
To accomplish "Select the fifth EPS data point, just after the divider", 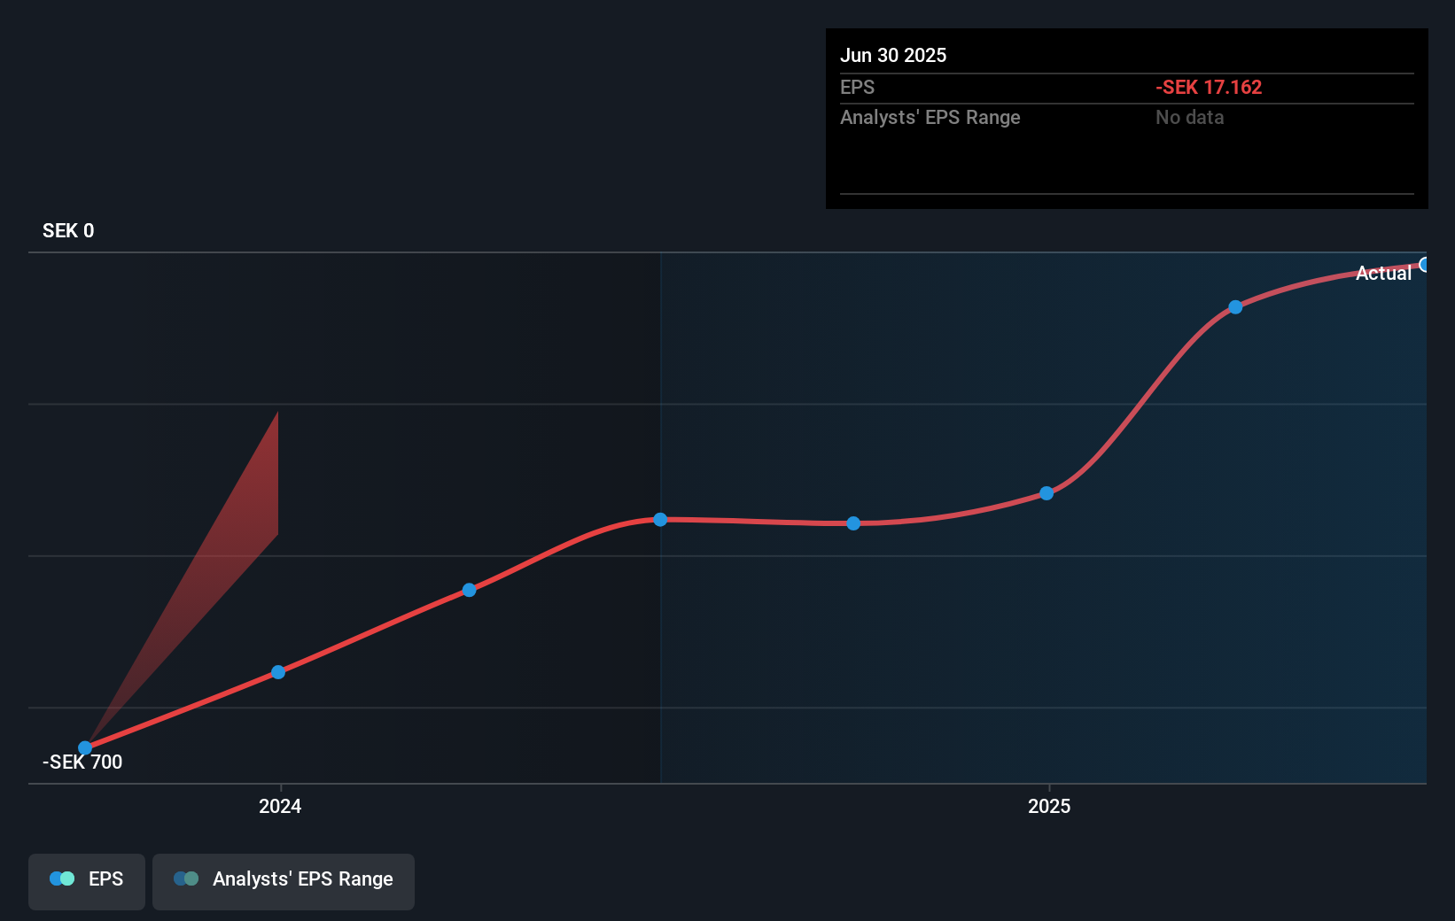I will click(853, 523).
